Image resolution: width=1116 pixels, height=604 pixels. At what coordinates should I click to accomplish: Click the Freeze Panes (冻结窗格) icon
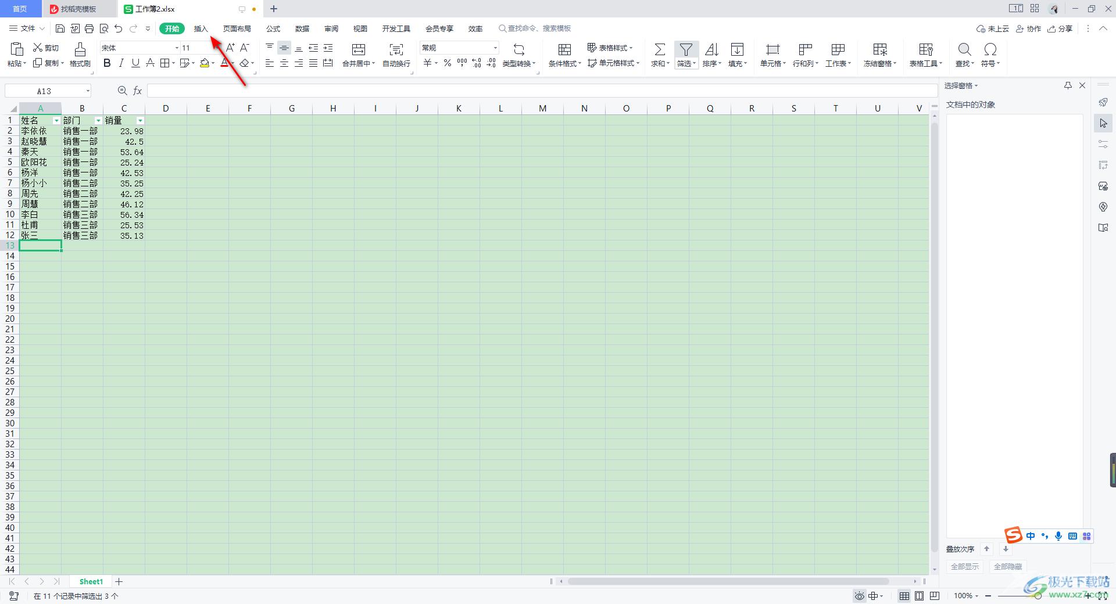point(880,49)
